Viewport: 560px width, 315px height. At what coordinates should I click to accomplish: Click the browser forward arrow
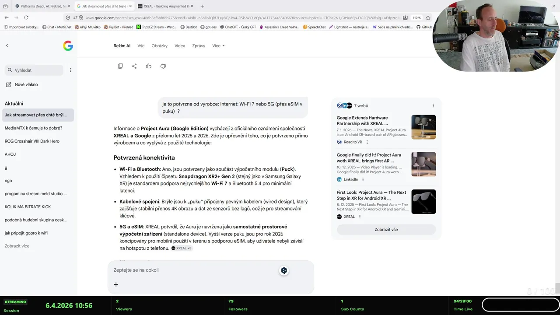(x=16, y=17)
